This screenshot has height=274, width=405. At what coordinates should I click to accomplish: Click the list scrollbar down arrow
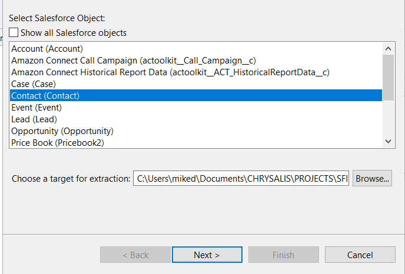point(388,141)
